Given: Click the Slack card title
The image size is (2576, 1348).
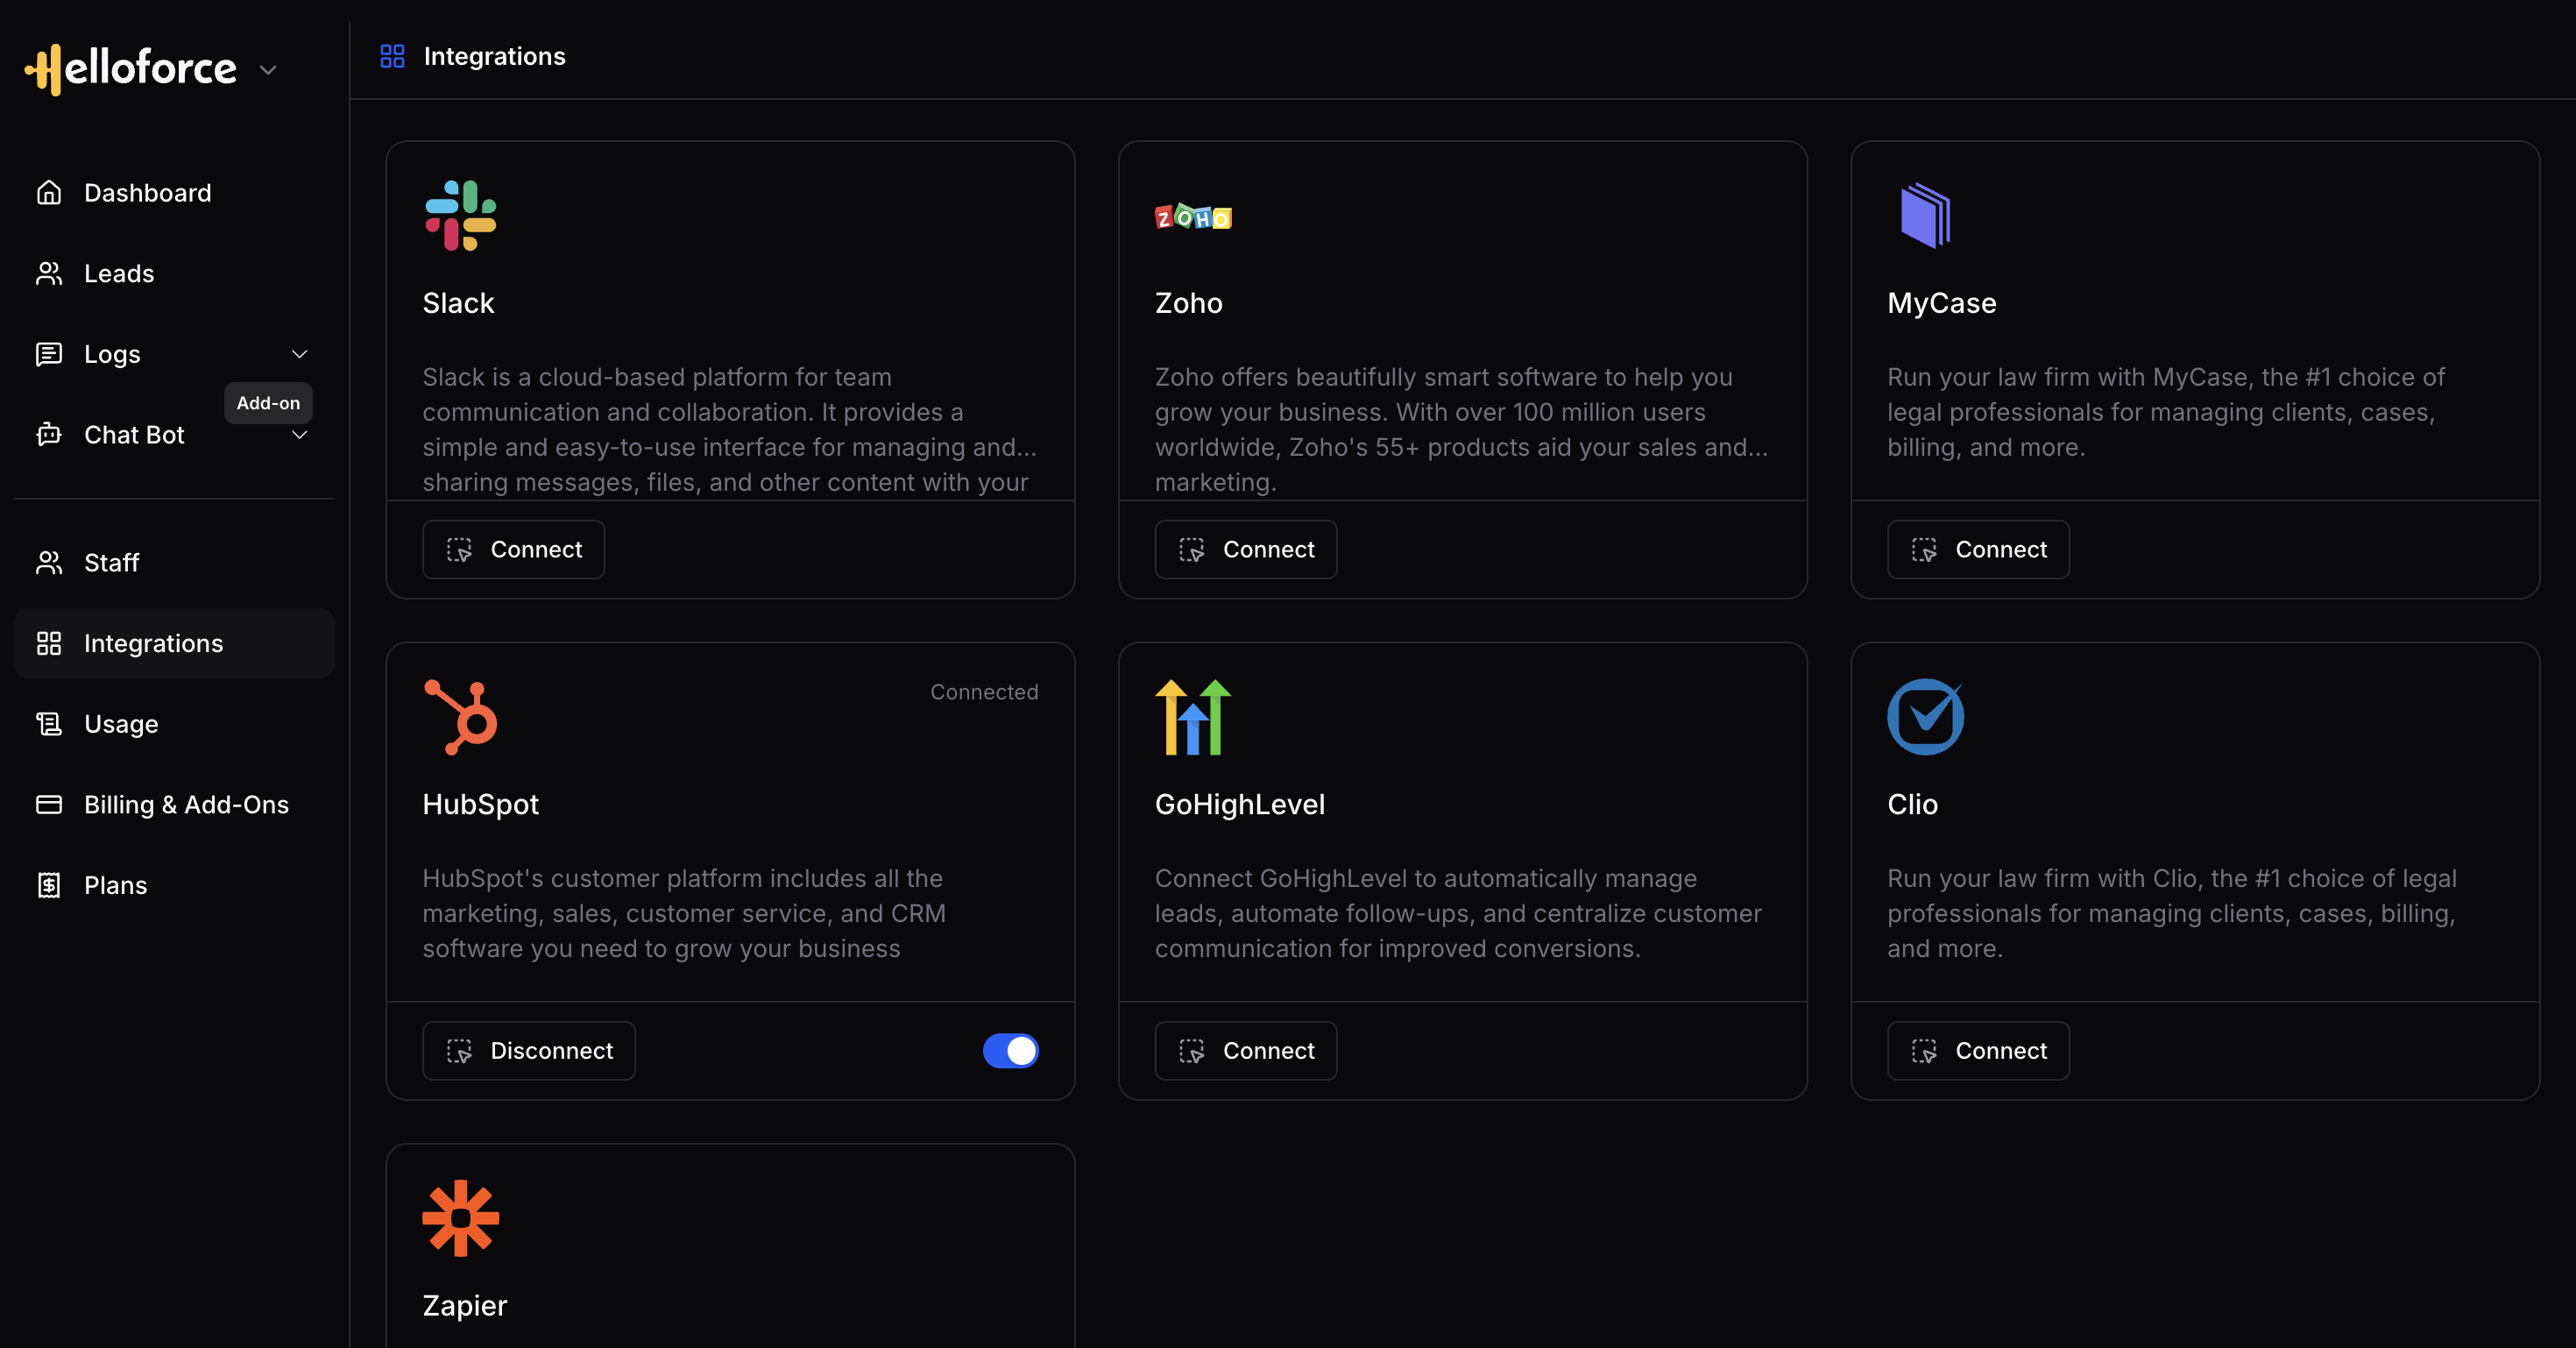Looking at the screenshot, I should (x=458, y=303).
